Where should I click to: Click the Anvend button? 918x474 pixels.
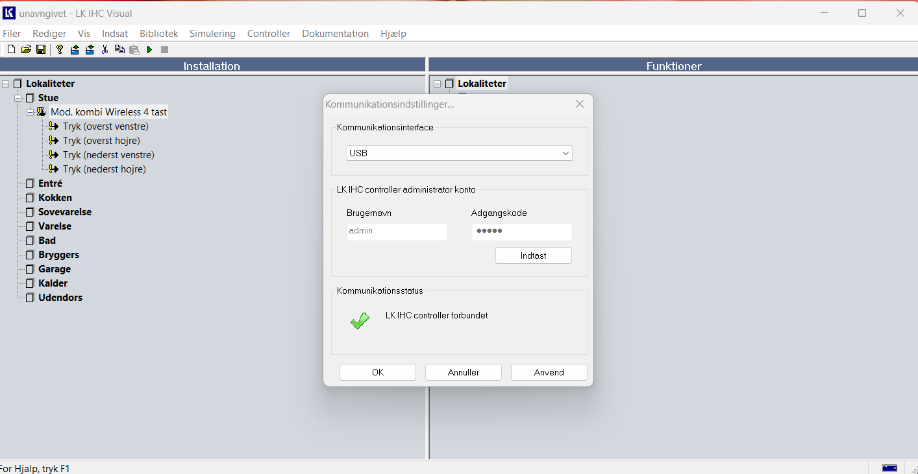coord(549,372)
